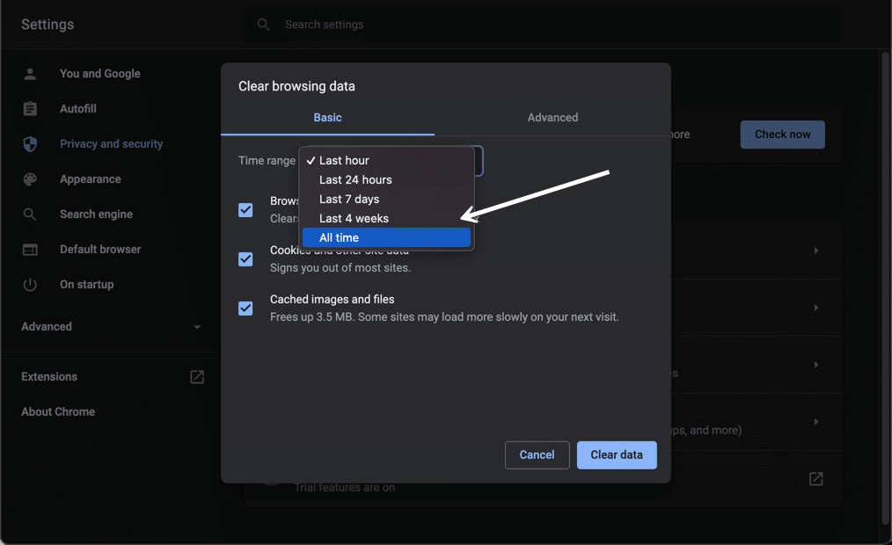This screenshot has height=545, width=892.
Task: Open On startup via the power icon
Action: (x=30, y=285)
